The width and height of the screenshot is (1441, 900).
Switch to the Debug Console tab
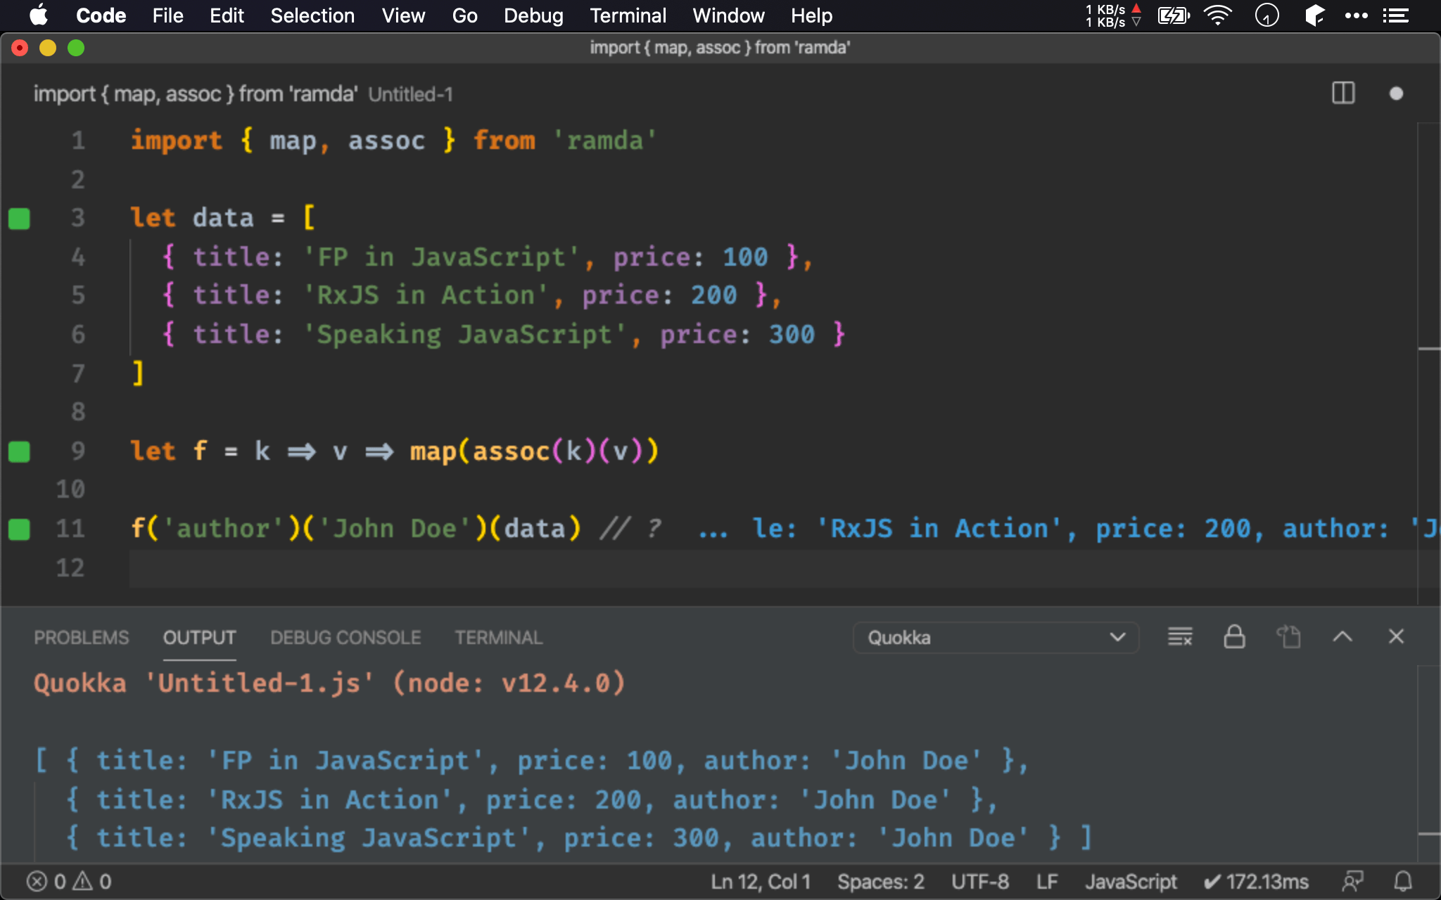(x=345, y=638)
